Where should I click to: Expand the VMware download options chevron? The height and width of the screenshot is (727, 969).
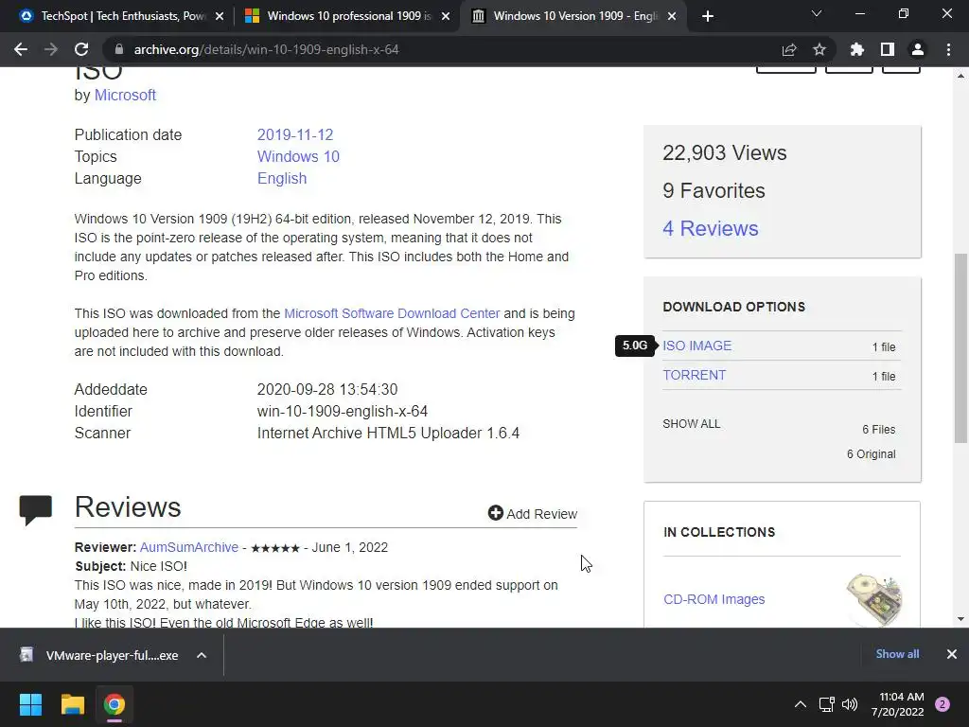(x=202, y=655)
